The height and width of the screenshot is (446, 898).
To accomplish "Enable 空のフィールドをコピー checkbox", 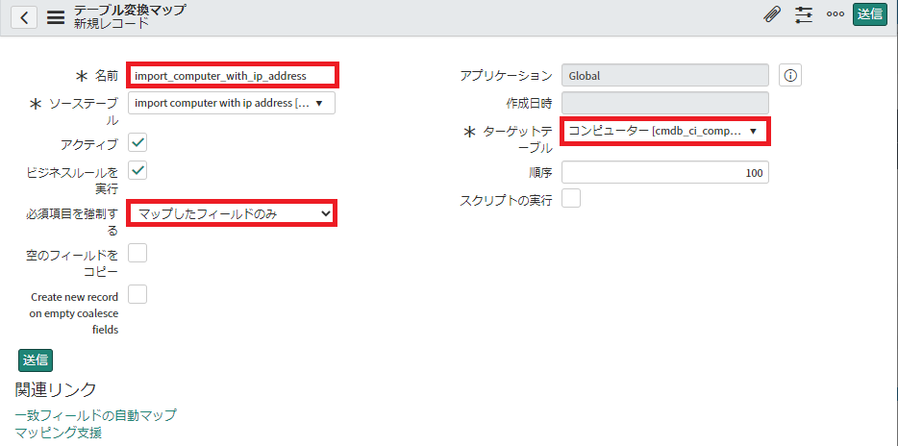I will coord(137,253).
